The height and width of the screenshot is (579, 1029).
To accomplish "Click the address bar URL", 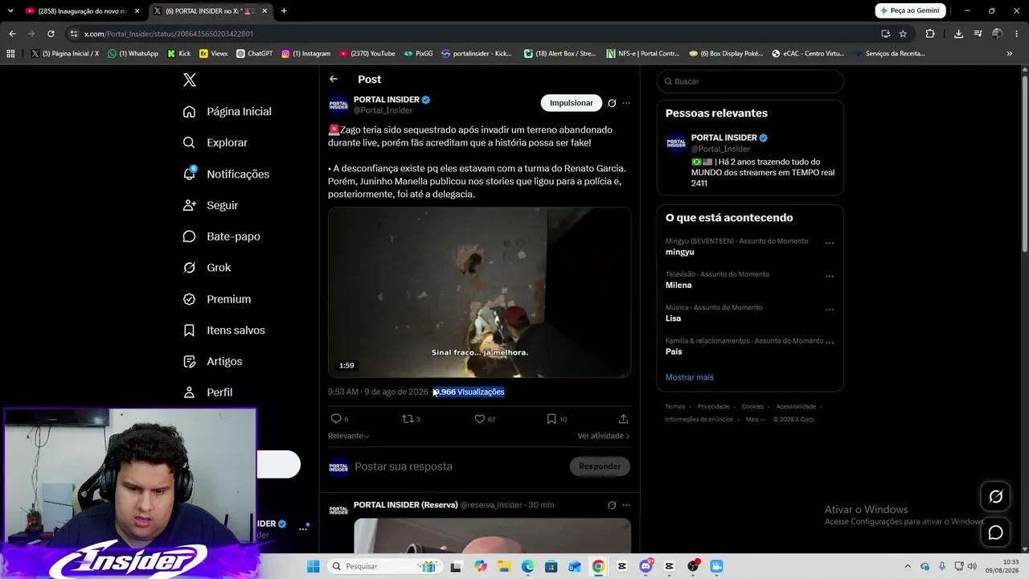I will click(x=169, y=34).
